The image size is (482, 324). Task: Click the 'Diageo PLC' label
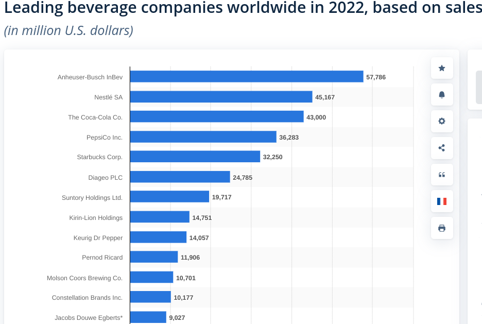(x=106, y=178)
